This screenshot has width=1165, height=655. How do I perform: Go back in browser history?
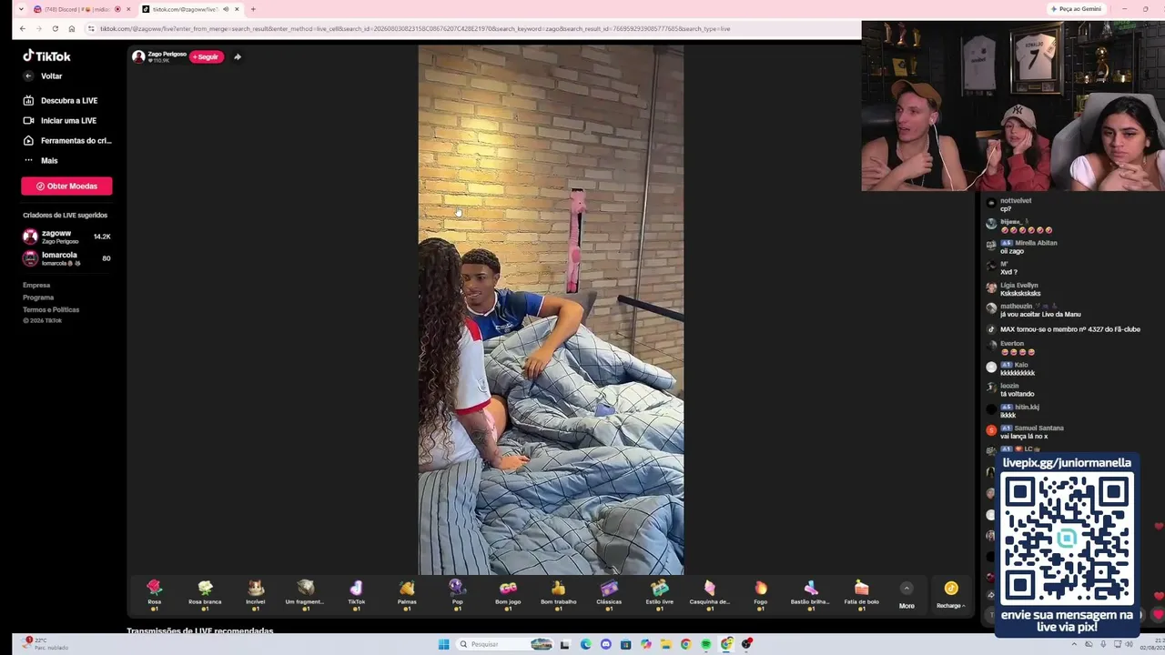(x=23, y=29)
